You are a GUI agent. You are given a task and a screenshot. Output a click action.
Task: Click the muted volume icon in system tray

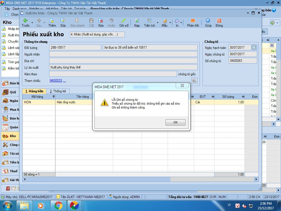click(x=244, y=206)
